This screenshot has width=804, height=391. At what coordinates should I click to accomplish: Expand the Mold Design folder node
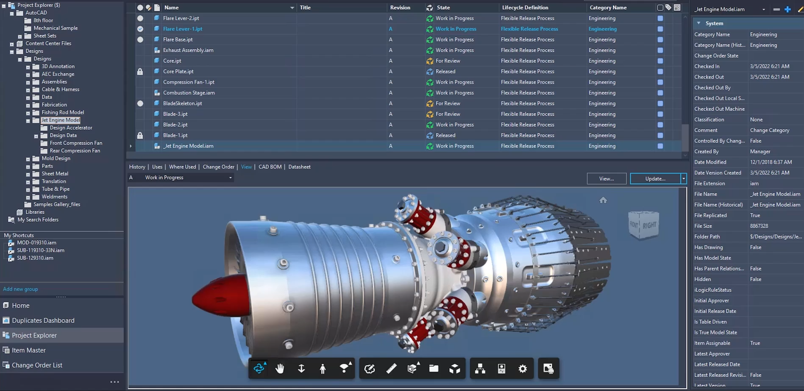(28, 159)
